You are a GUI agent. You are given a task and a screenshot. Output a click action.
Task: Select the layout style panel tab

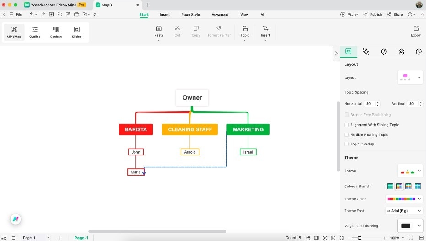point(348,51)
